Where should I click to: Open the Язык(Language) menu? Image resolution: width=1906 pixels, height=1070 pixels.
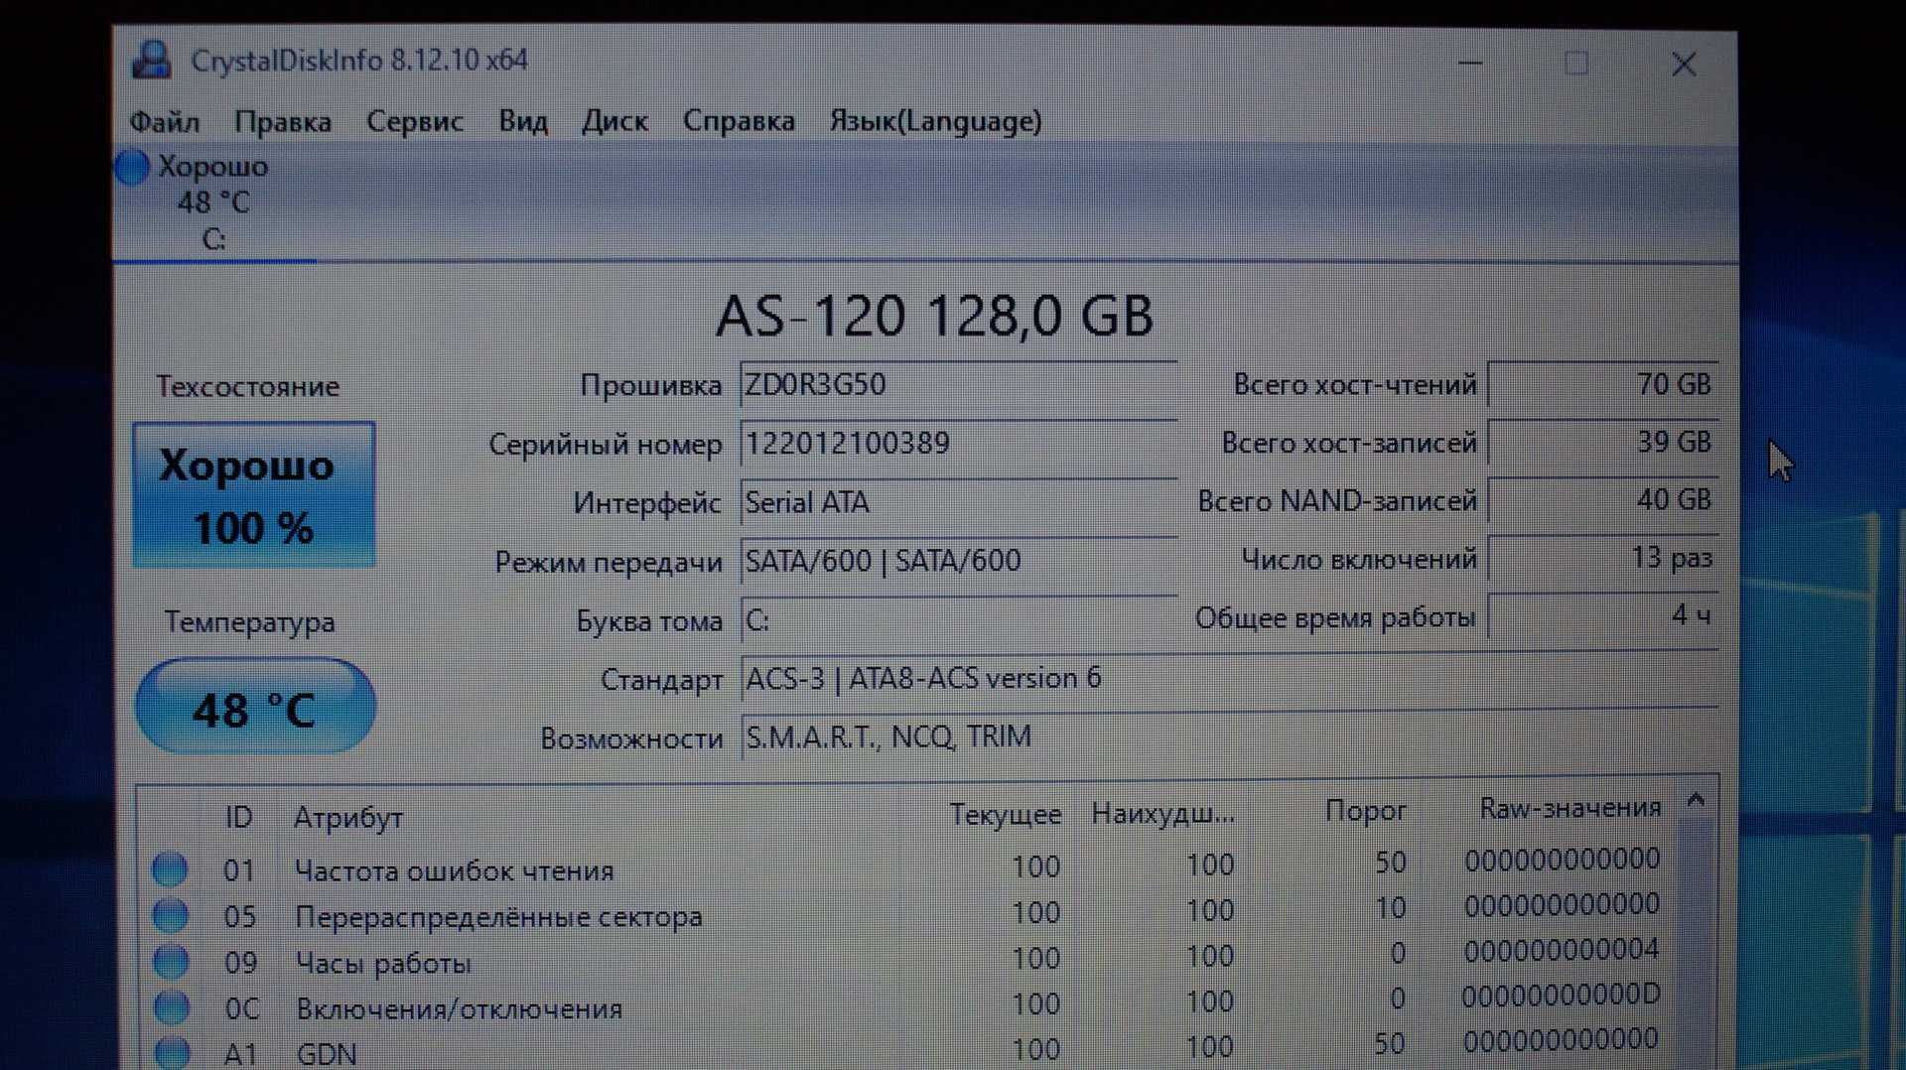click(936, 121)
